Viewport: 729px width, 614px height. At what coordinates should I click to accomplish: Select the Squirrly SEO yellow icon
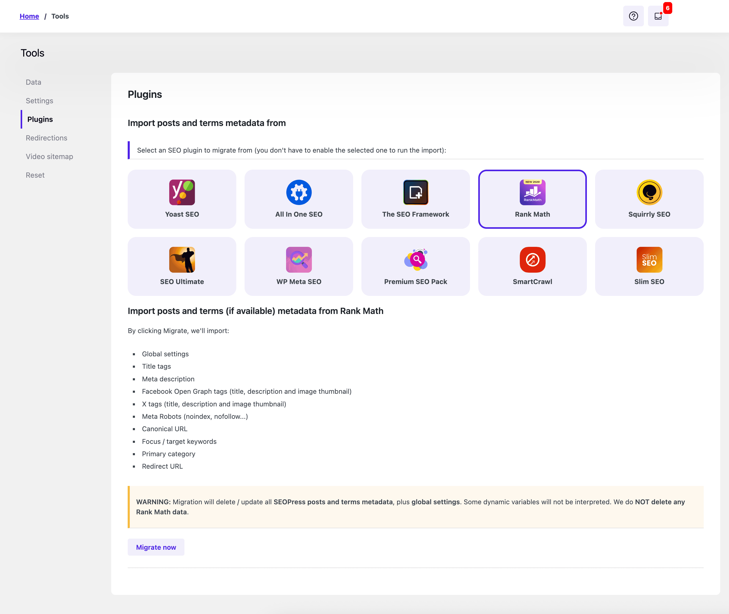[x=649, y=192]
